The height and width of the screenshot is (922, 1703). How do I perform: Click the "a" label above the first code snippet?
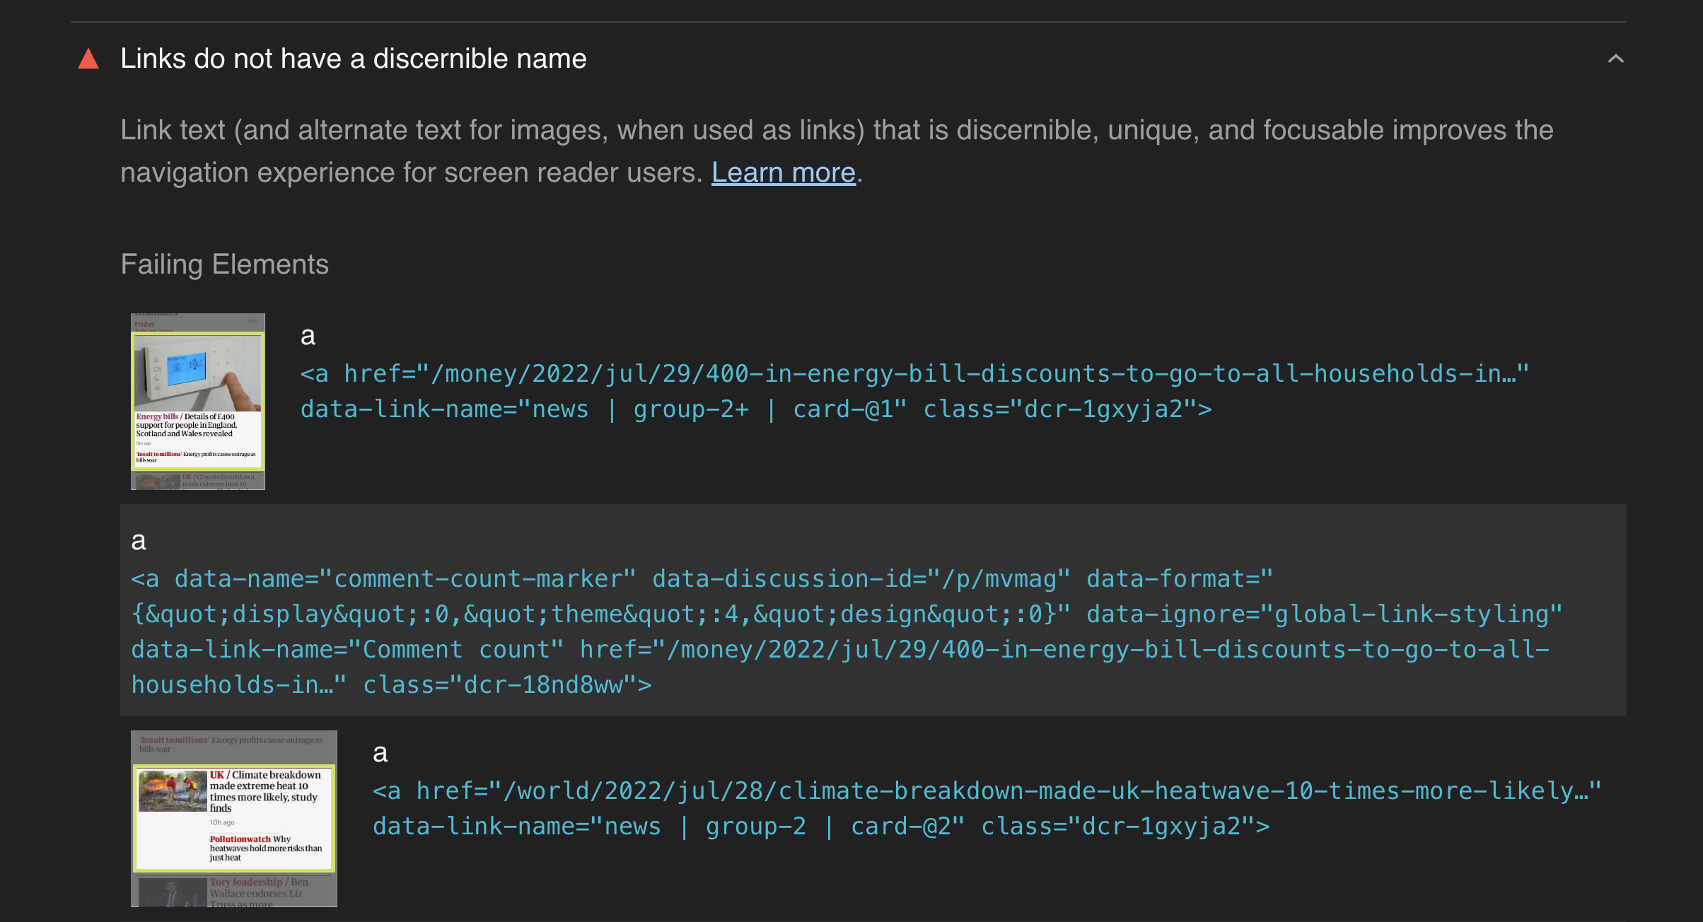(308, 334)
